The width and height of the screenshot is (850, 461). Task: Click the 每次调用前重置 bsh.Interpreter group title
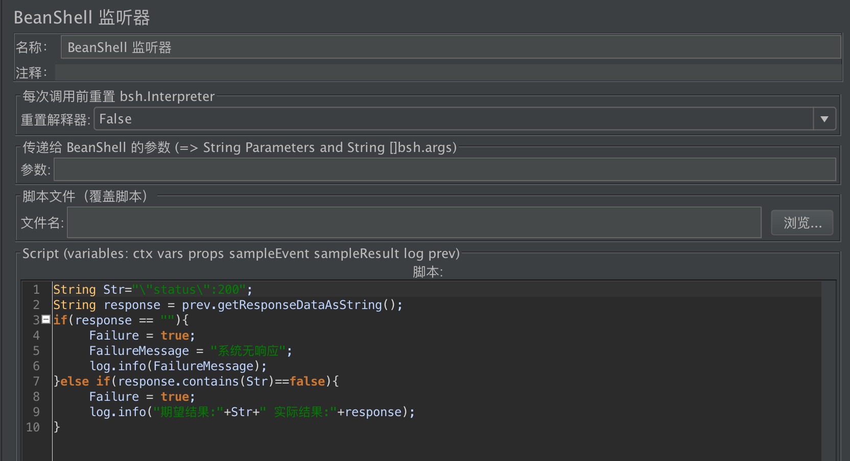click(119, 96)
